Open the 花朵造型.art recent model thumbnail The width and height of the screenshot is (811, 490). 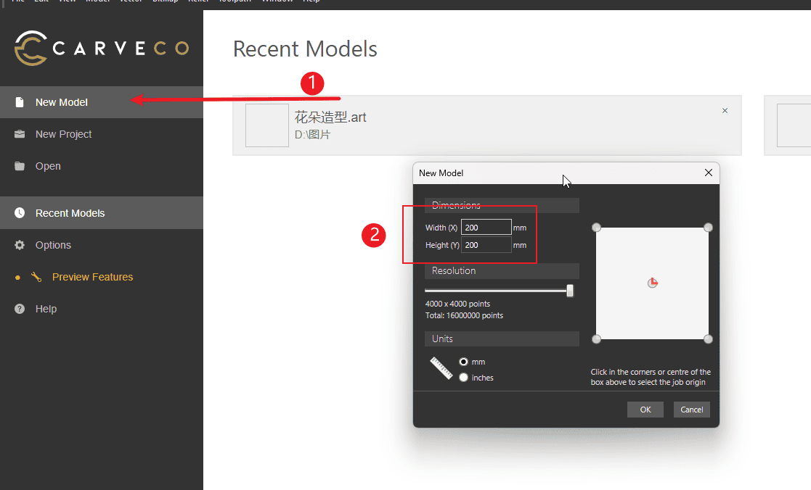point(267,125)
